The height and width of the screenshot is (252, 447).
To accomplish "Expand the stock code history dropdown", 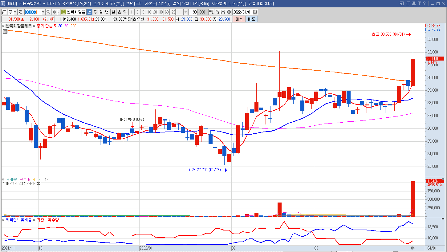I will tap(43, 12).
